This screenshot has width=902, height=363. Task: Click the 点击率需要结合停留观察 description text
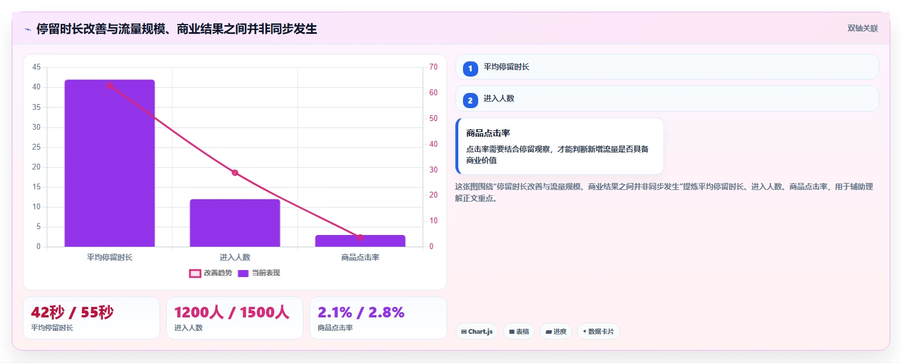[558, 154]
